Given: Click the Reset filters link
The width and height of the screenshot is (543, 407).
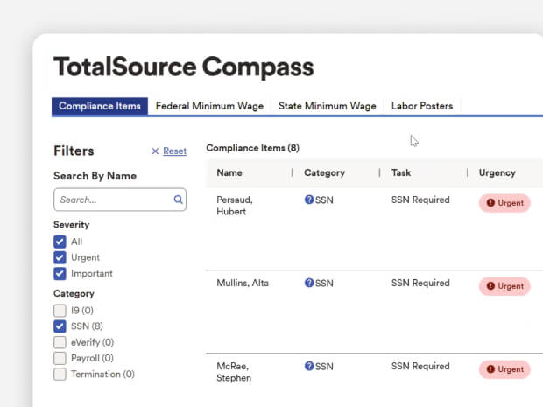Looking at the screenshot, I should click(174, 151).
